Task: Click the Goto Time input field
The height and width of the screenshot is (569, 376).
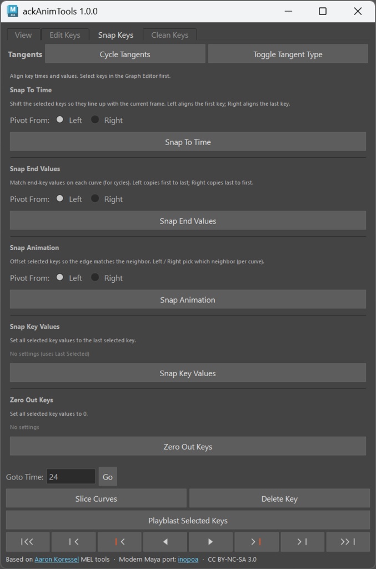Action: [x=71, y=476]
